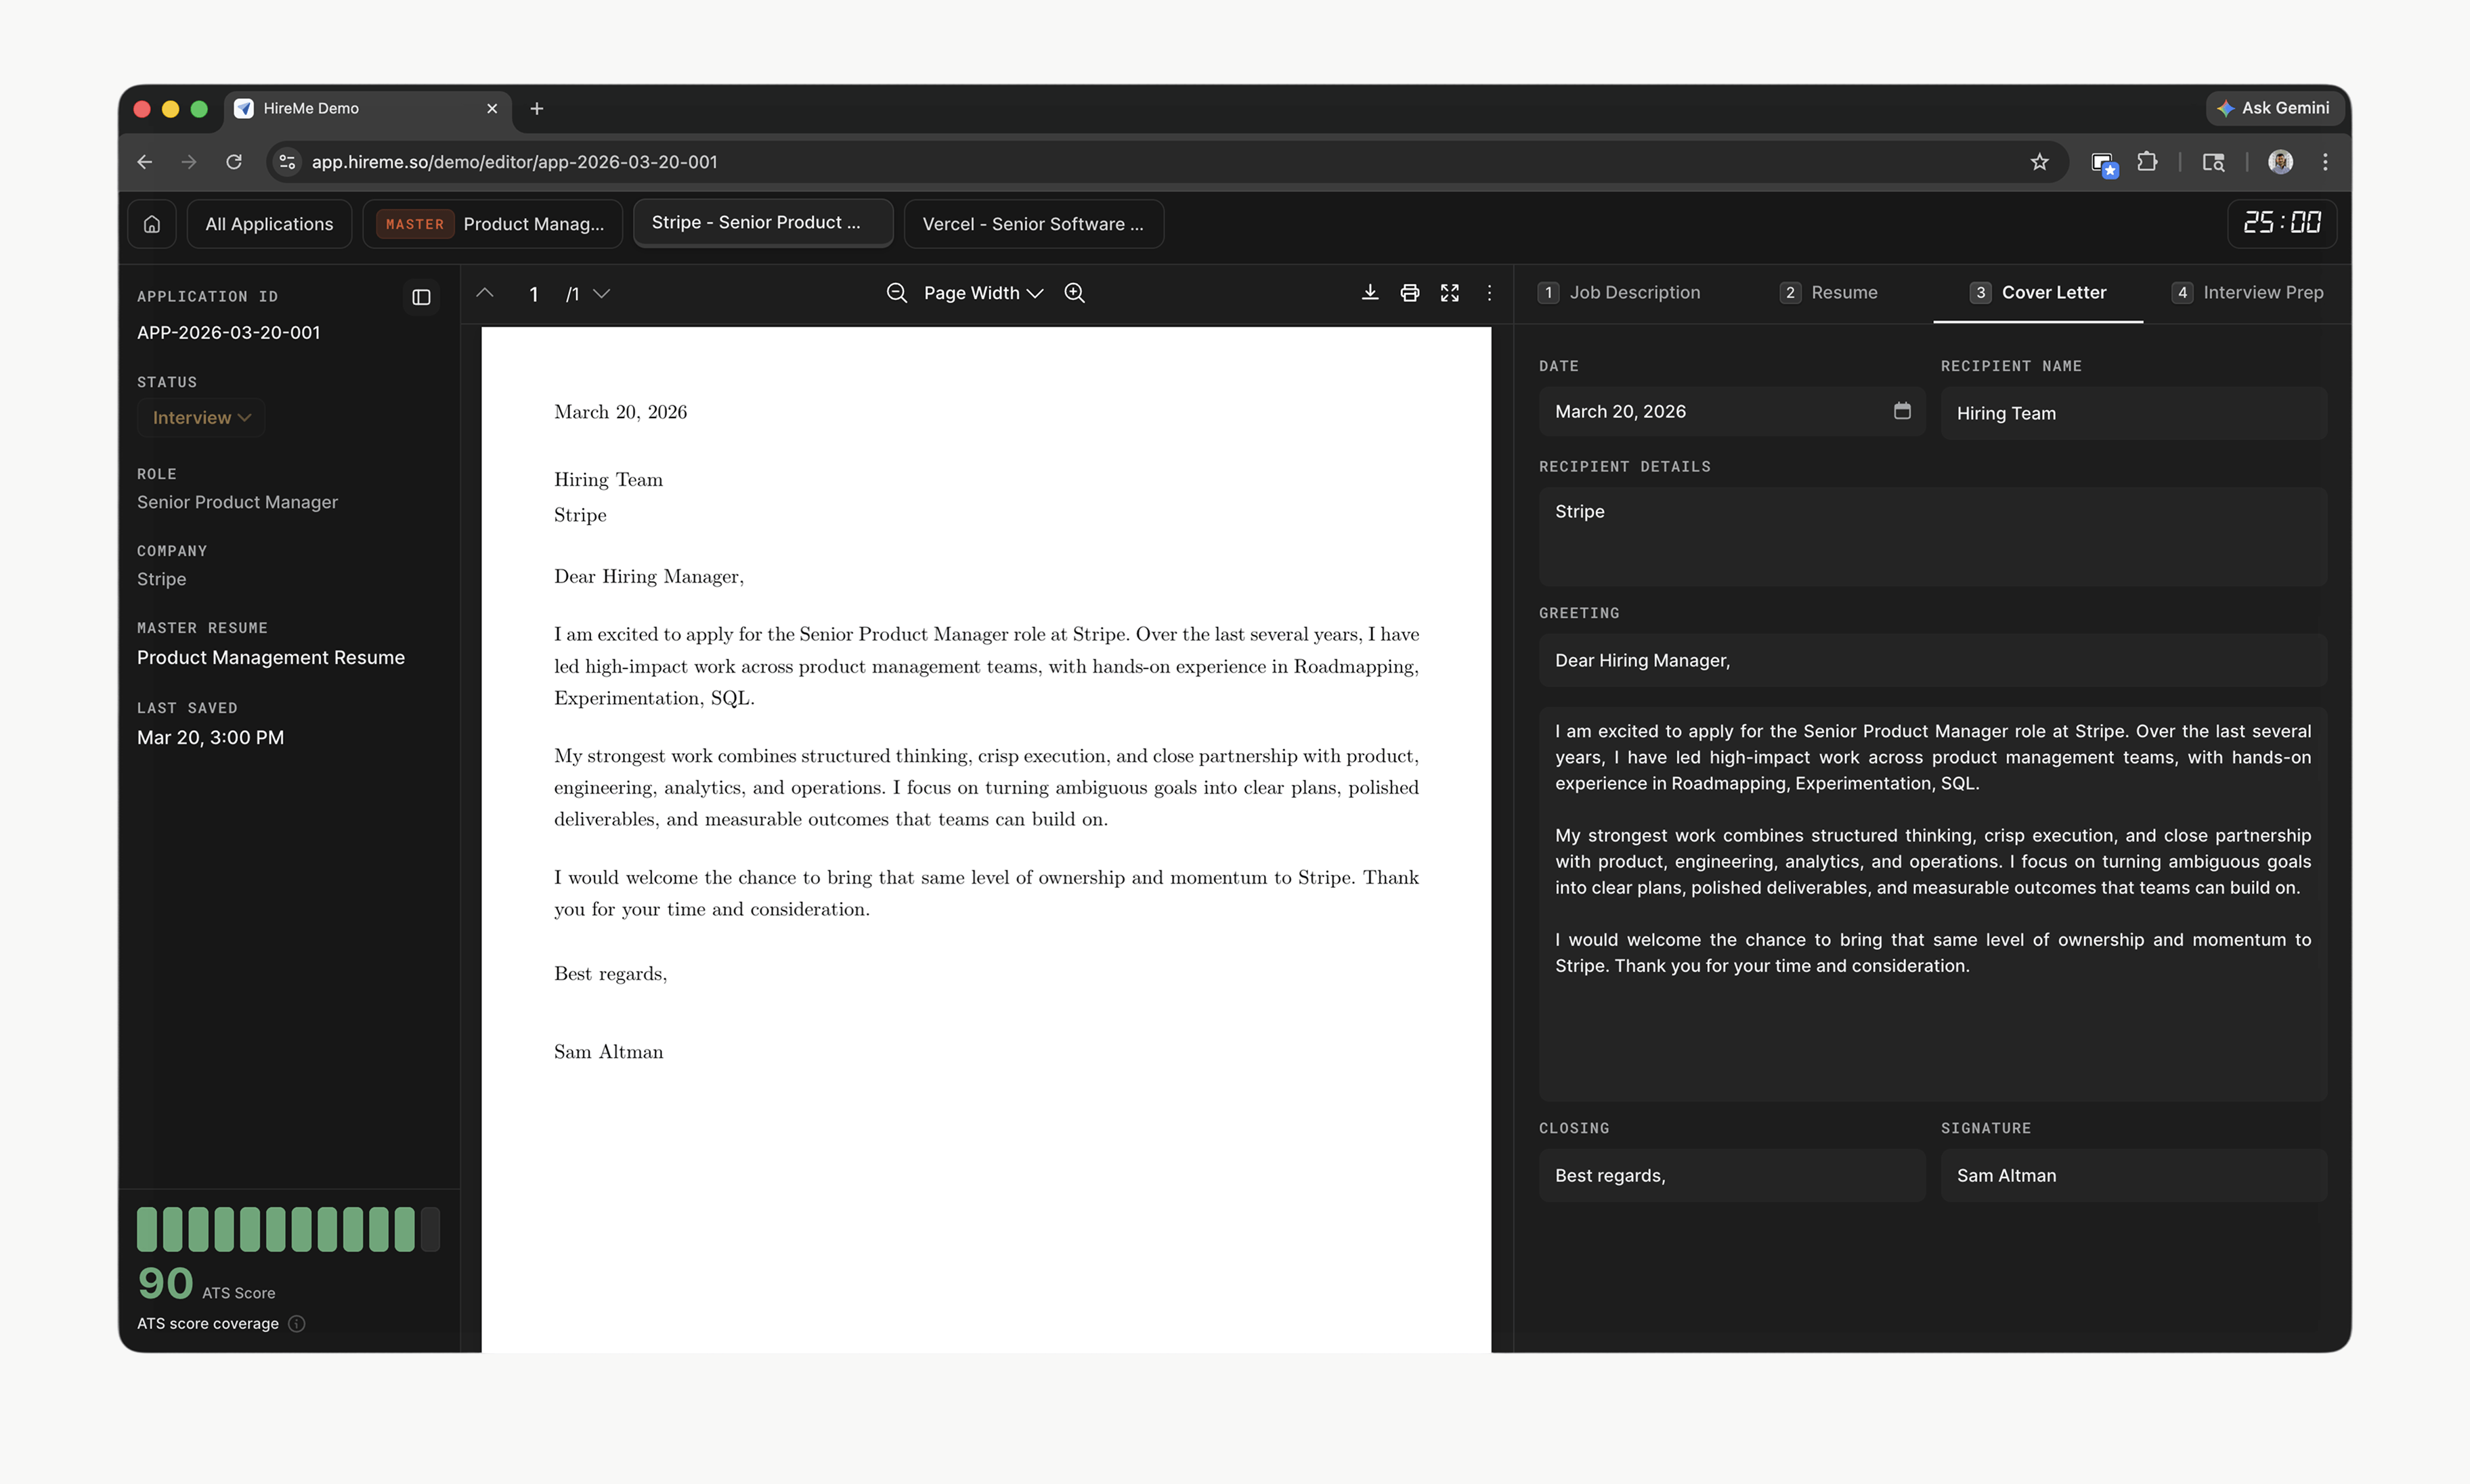View All Applications
2470x1484 pixels.
(268, 223)
